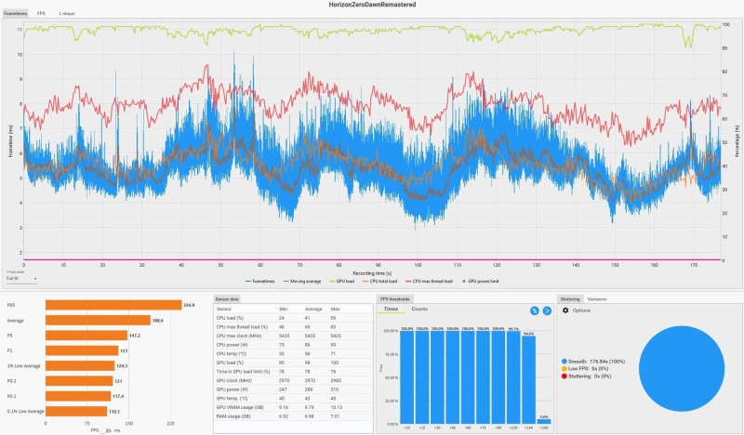Click the 1% Low Average bar
Screen dimensions: 744x435
point(80,365)
